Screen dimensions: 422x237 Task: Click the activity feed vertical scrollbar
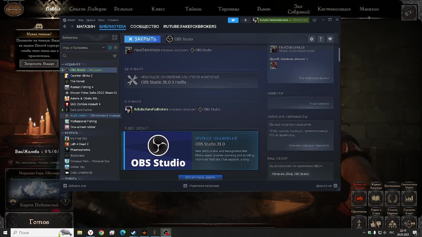click(339, 55)
